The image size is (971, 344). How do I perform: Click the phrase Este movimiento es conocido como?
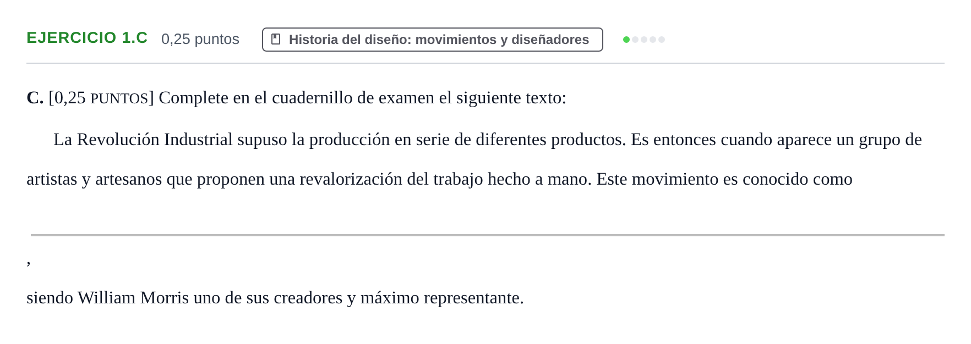[x=724, y=179]
